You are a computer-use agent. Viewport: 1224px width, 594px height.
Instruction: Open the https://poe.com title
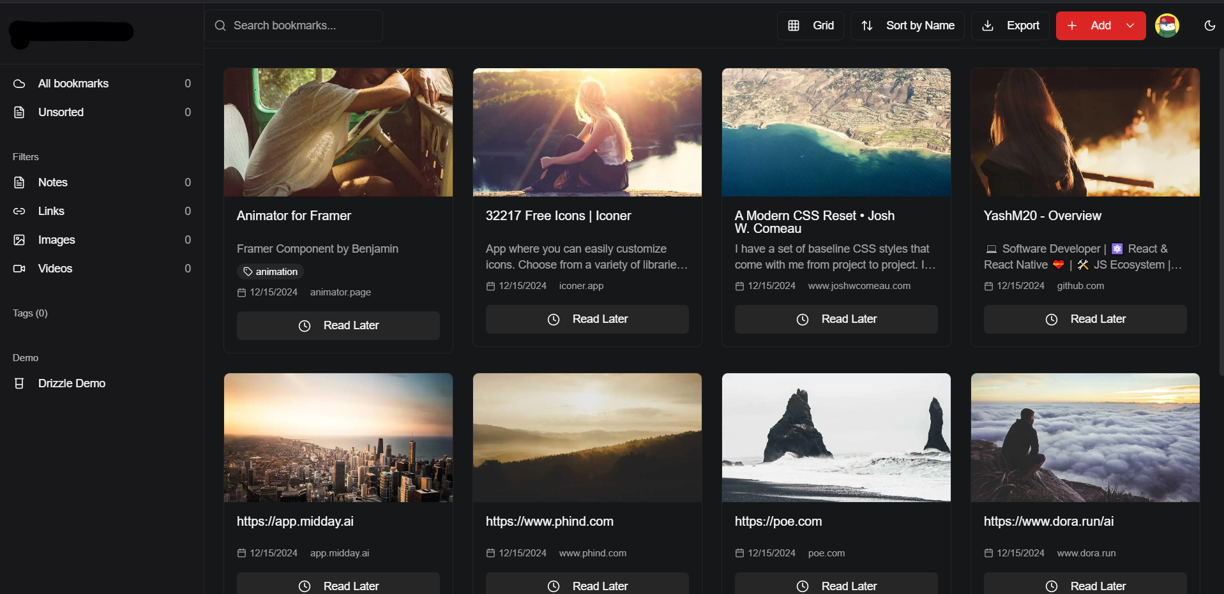(778, 521)
